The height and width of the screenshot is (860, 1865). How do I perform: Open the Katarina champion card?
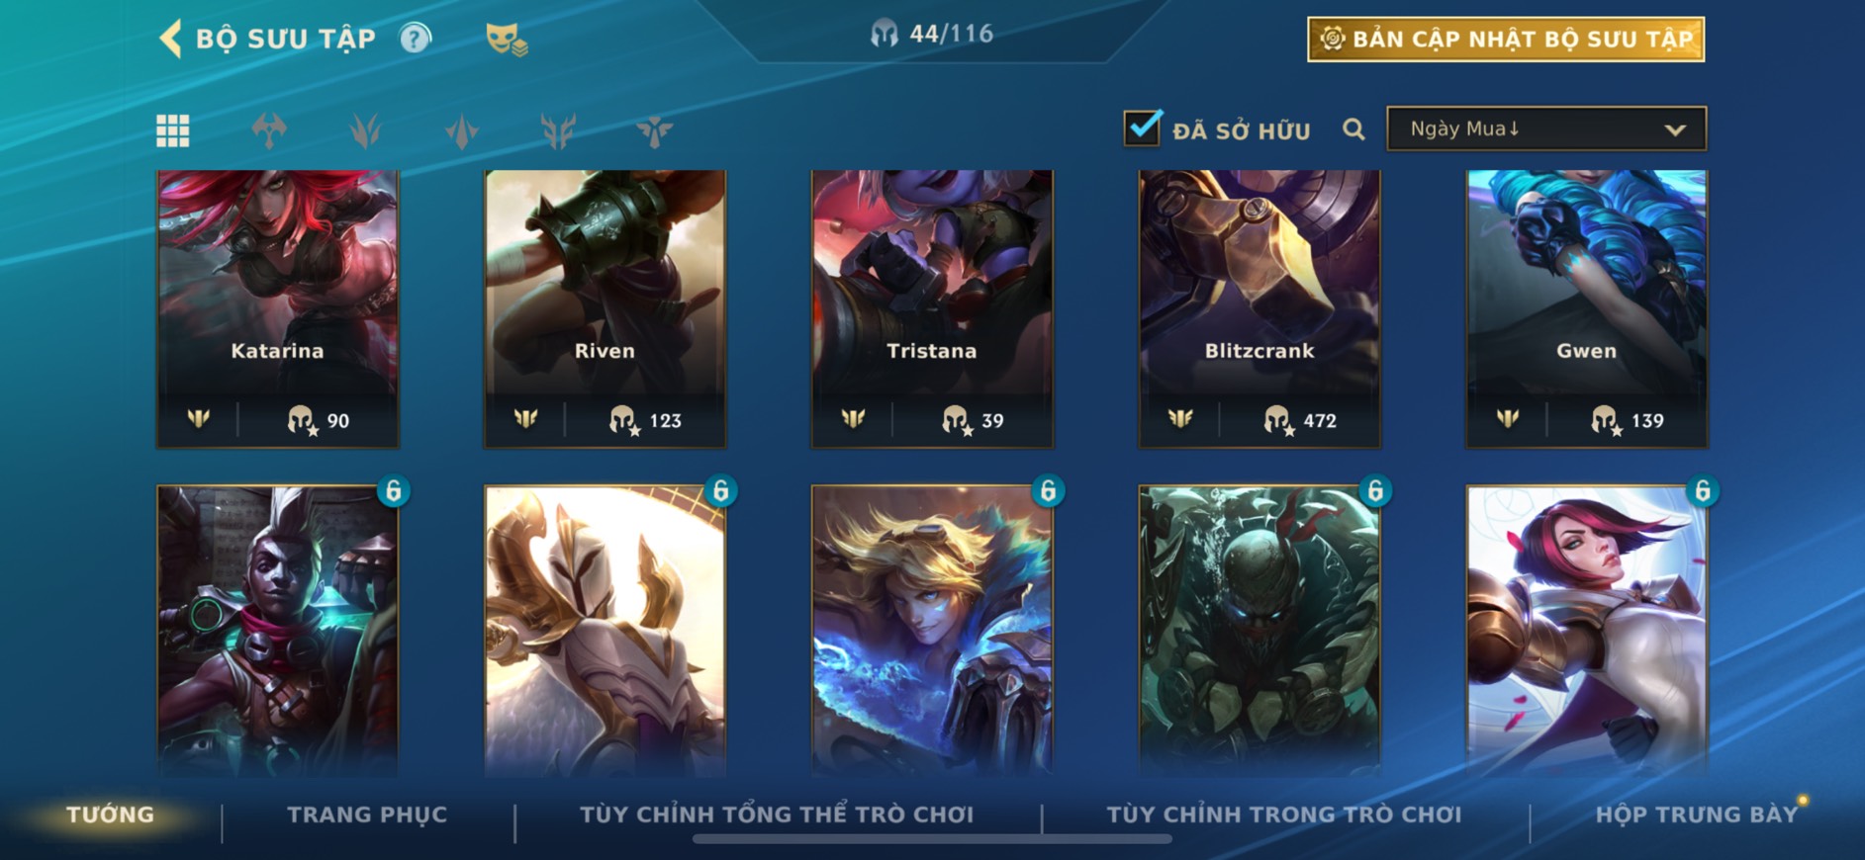pos(278,309)
